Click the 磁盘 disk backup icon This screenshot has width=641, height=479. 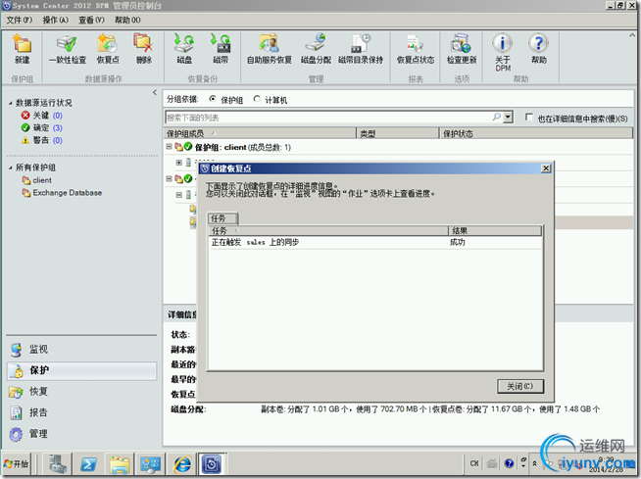pyautogui.click(x=184, y=49)
